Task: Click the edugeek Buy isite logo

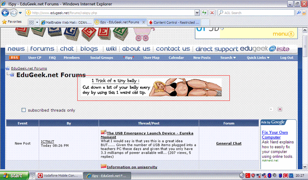Action: tap(265, 49)
